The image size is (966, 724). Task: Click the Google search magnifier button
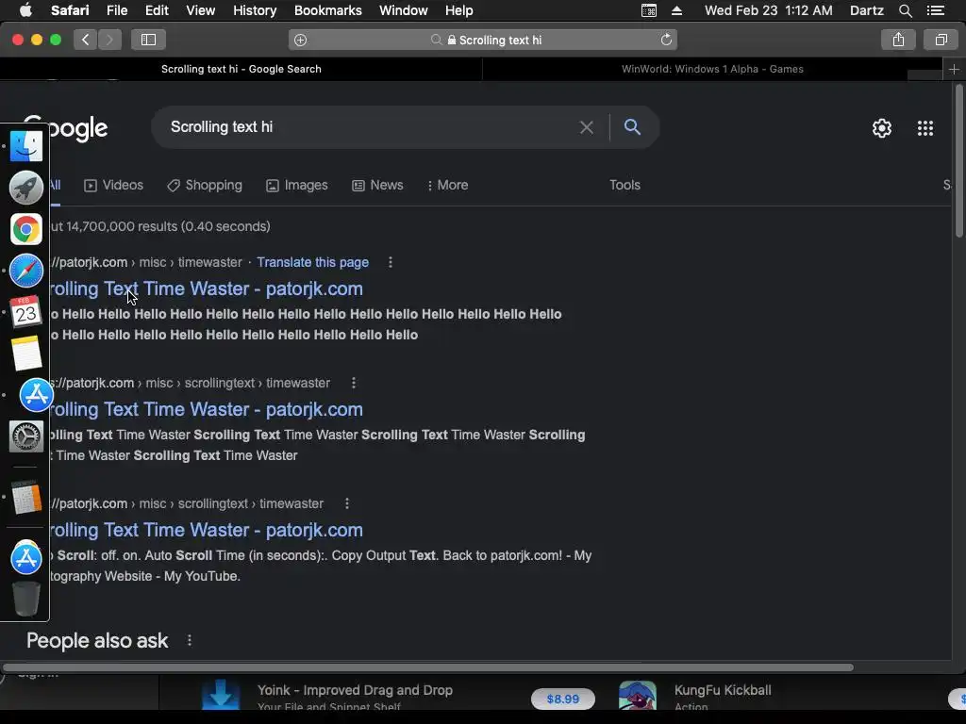[632, 127]
